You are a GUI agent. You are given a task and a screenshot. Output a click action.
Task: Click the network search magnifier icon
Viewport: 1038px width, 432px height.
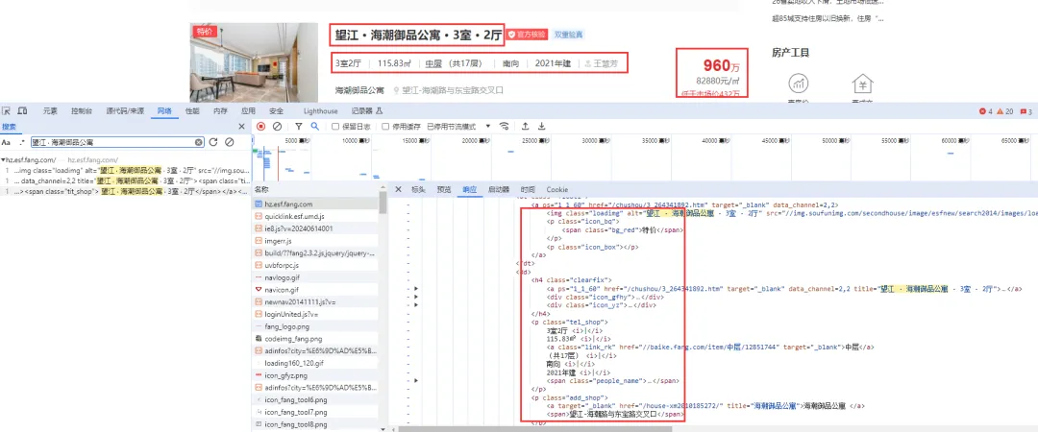[x=315, y=127]
